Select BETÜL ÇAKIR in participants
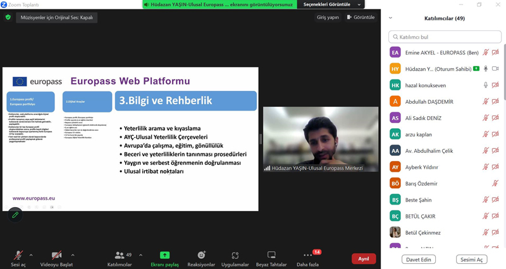Viewport: 506px width, 269px height. [445, 216]
